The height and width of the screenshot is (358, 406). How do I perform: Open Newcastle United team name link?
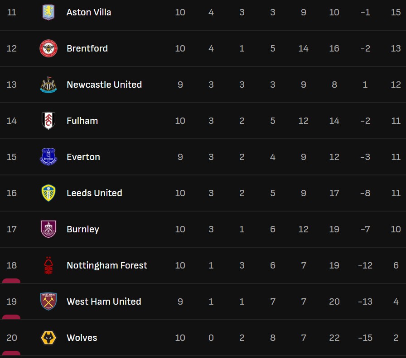coord(104,85)
